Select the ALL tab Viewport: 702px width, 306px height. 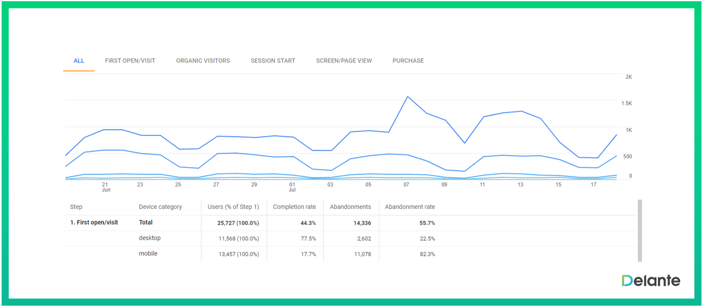pos(79,61)
